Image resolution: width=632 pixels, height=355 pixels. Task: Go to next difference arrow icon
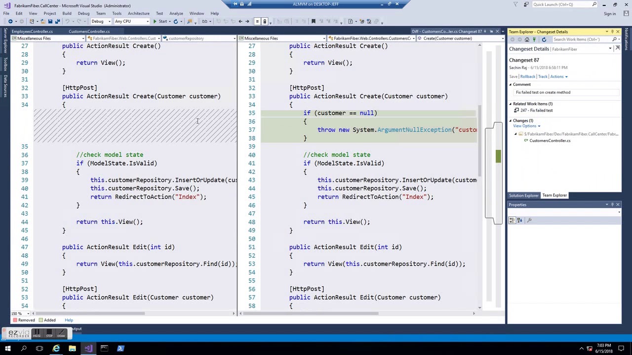tap(247, 21)
